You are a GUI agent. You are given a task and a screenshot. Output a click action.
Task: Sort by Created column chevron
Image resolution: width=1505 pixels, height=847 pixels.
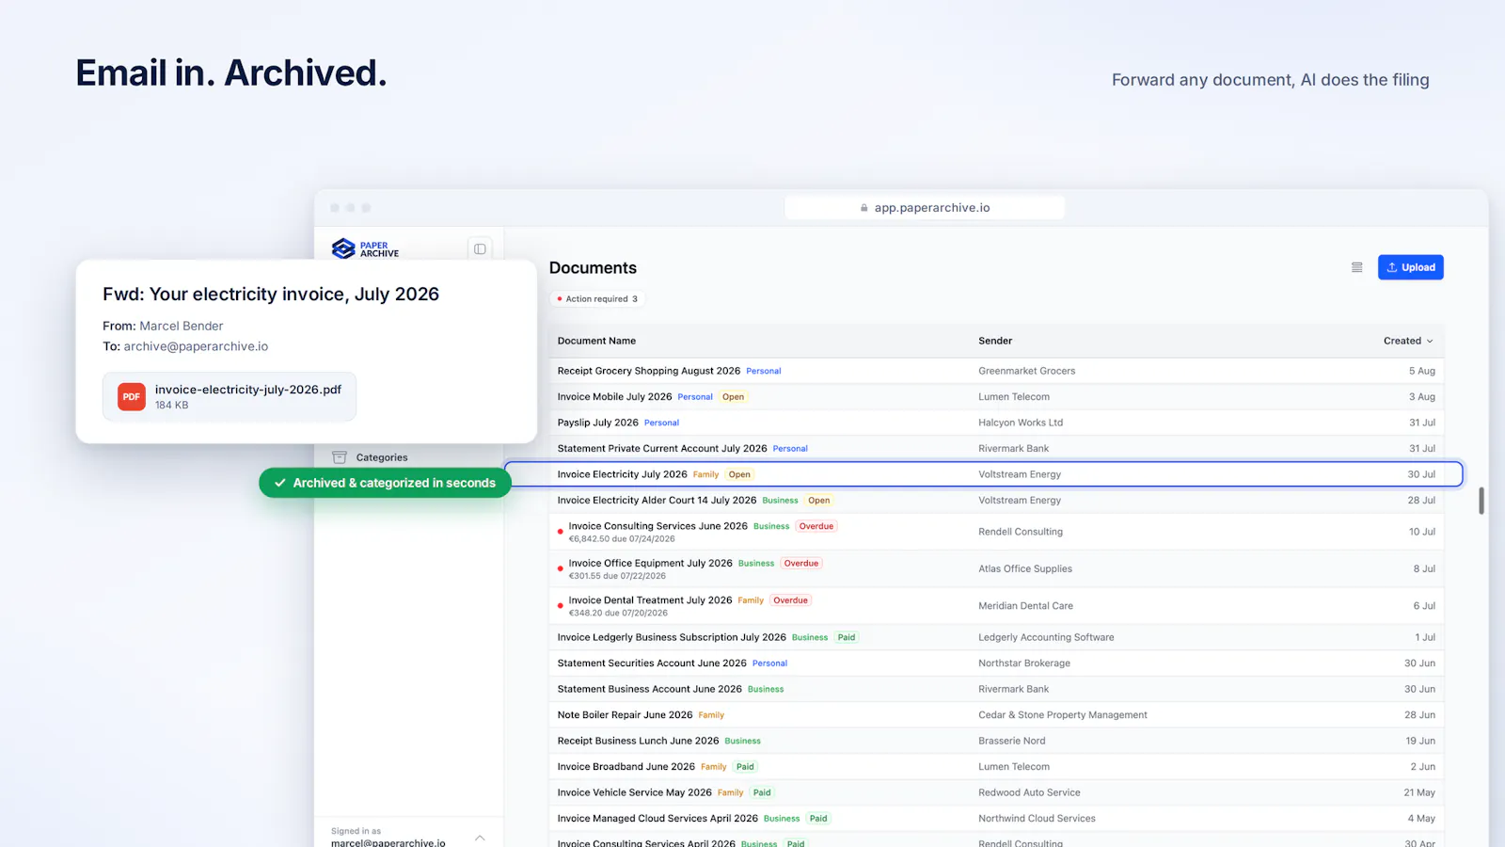(1430, 341)
